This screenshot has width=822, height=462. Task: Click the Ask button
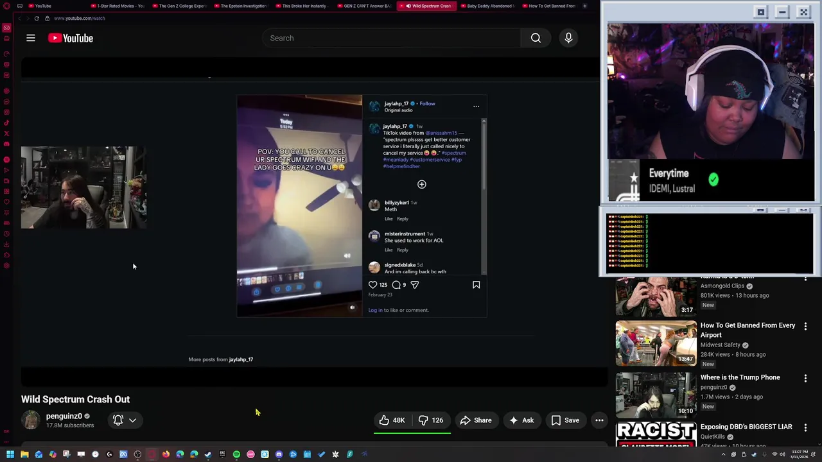[521, 420]
